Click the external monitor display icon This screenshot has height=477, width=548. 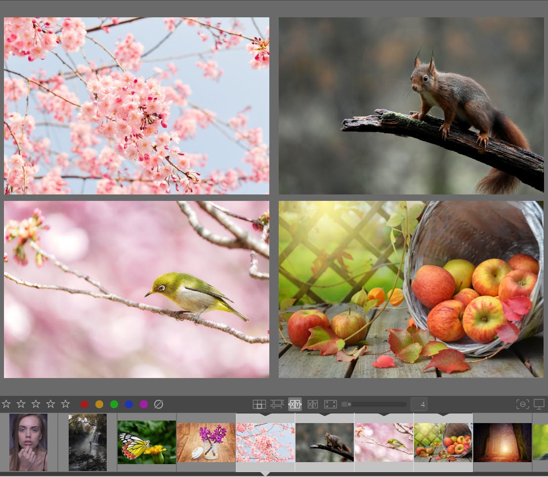click(x=539, y=404)
